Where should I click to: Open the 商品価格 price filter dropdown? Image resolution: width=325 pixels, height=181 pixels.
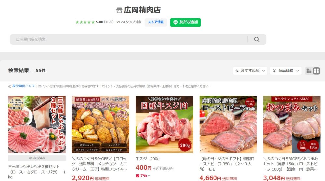(286, 71)
